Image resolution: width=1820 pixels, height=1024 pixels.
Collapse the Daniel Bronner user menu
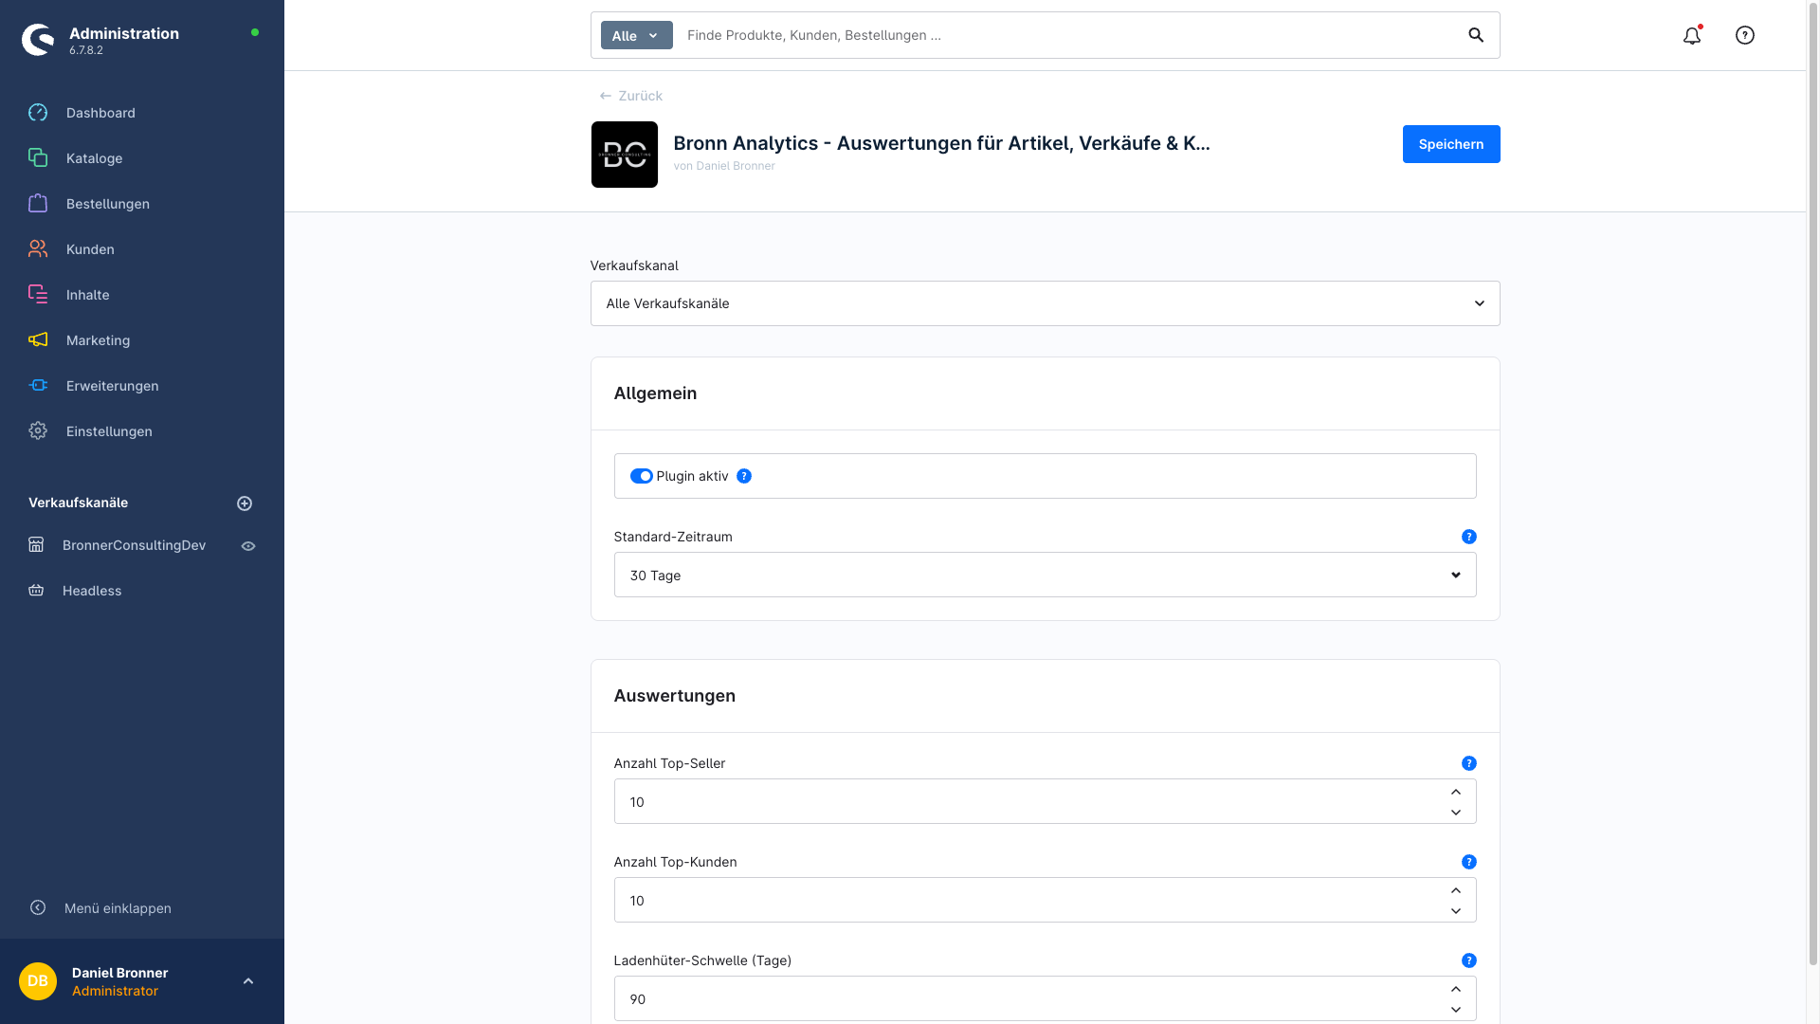[249, 980]
